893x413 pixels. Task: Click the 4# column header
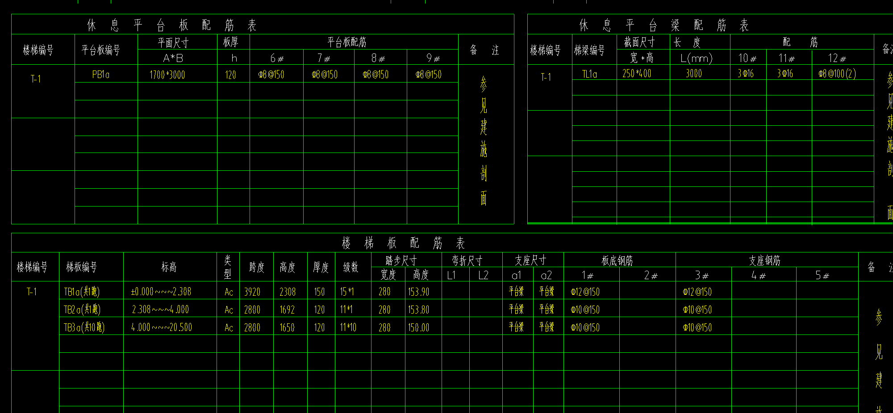click(758, 275)
